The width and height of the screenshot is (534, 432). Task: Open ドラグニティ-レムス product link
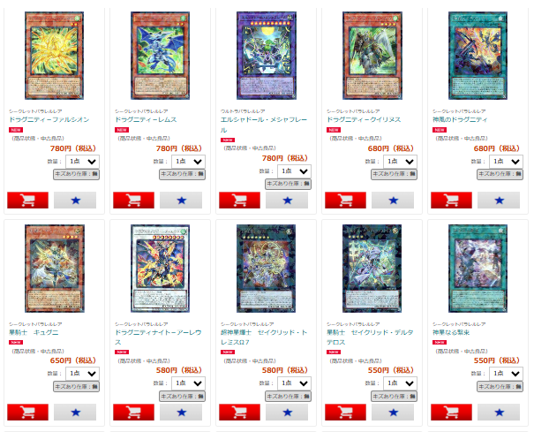pyautogui.click(x=146, y=119)
